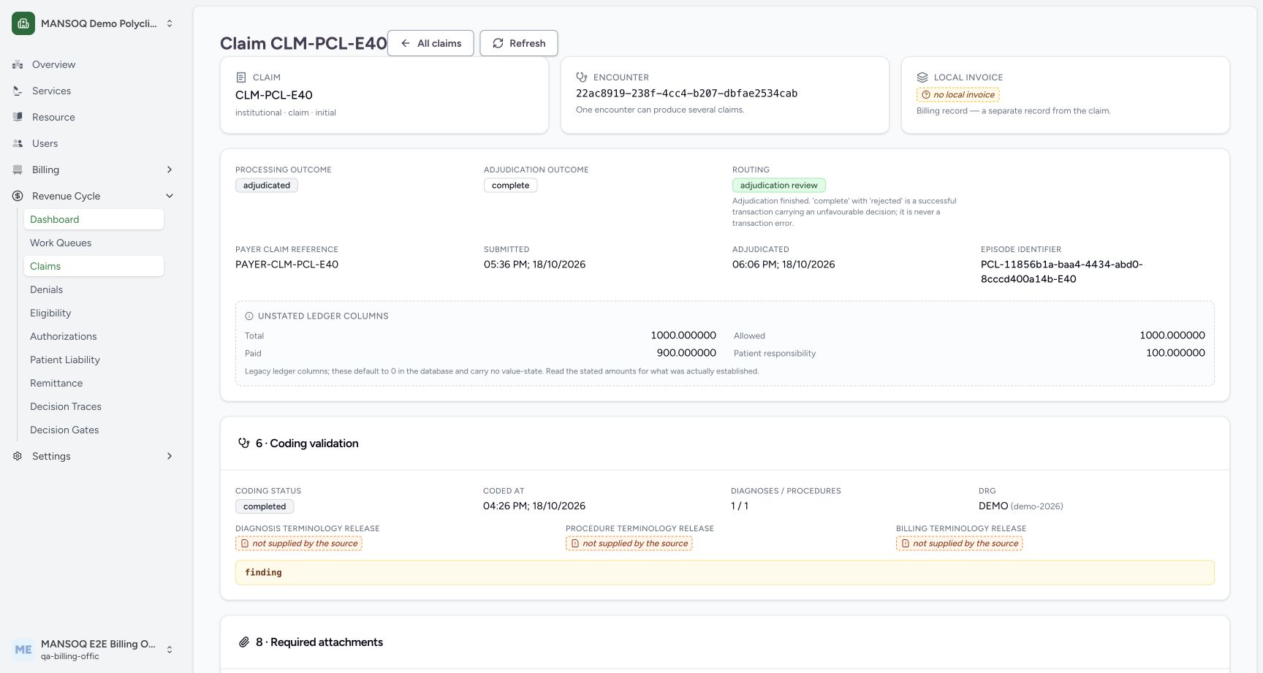The height and width of the screenshot is (673, 1263).
Task: Go back to All claims
Action: point(431,43)
